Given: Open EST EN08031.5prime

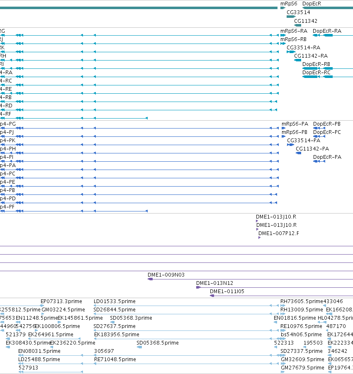Looking at the screenshot, I should click(x=39, y=351).
